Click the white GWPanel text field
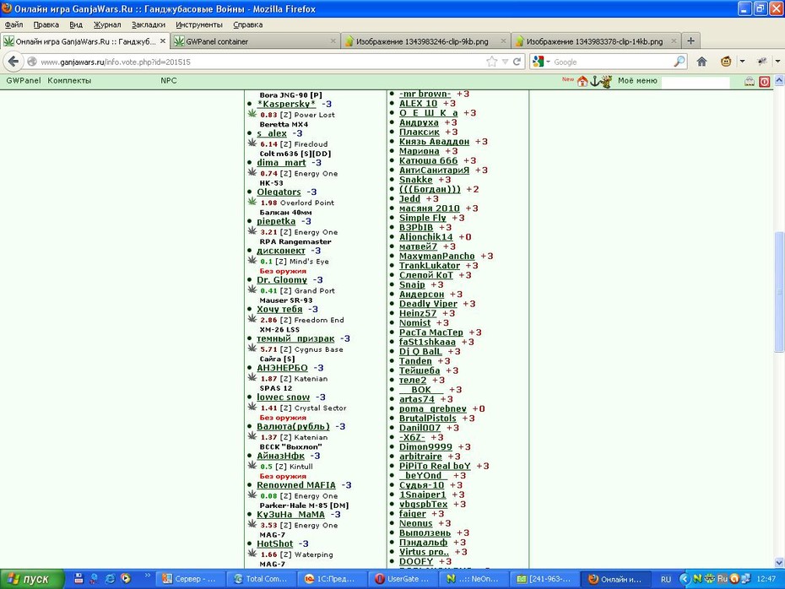The image size is (785, 589). click(x=696, y=82)
